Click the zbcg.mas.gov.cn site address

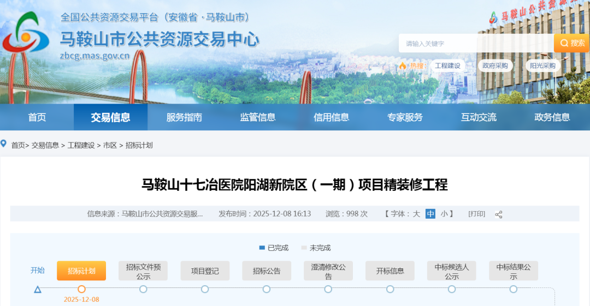point(95,56)
